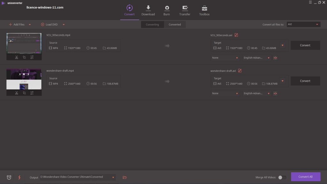
Task: Open the Toolbox section
Action: [204, 11]
